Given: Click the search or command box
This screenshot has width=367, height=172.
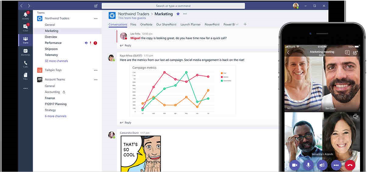Looking at the screenshot, I should (x=173, y=6).
